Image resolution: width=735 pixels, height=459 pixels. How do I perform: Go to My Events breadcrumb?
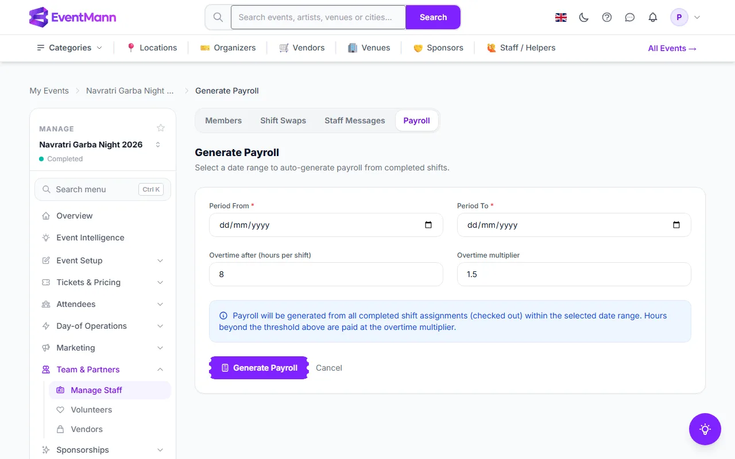pyautogui.click(x=49, y=91)
